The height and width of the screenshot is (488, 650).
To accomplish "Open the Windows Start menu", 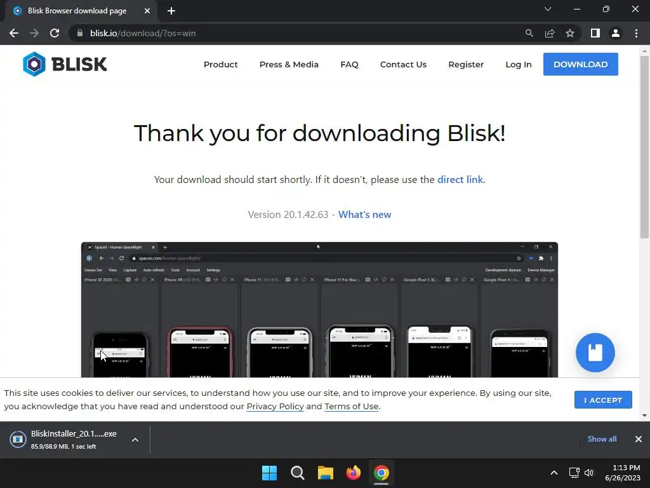I will (x=269, y=473).
